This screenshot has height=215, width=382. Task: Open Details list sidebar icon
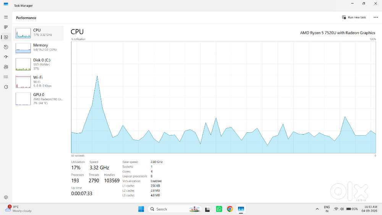(6, 77)
